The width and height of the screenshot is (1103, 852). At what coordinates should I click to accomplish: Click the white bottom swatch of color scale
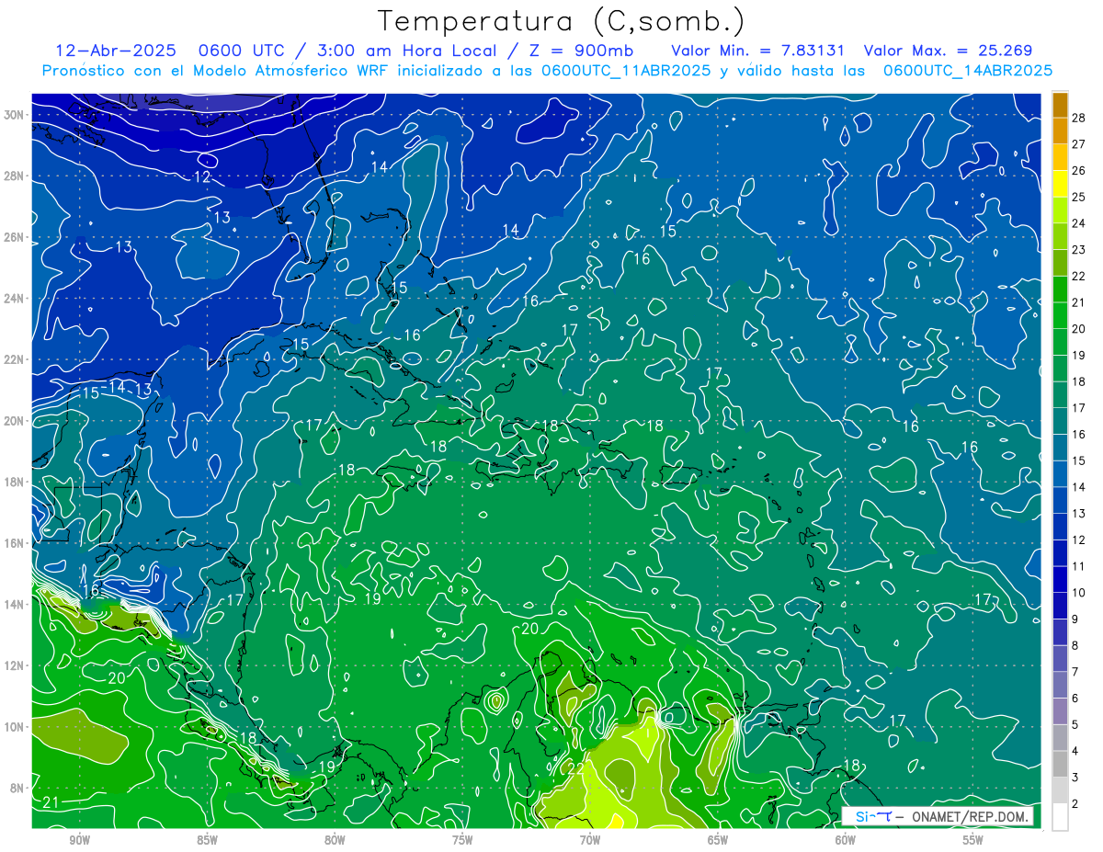[x=1060, y=817]
